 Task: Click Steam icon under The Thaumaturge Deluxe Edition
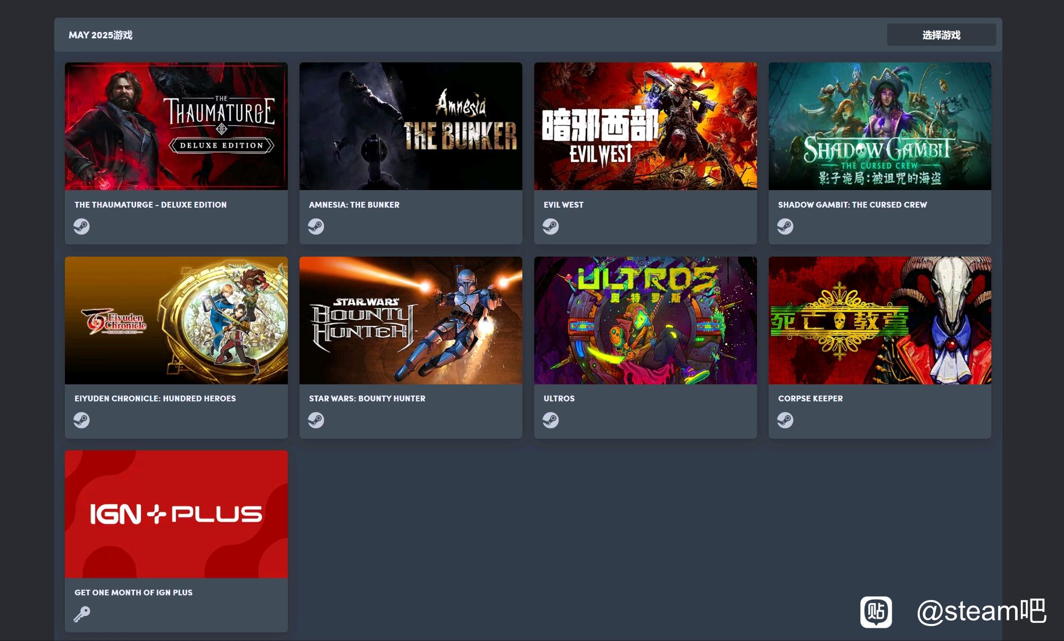coord(81,226)
